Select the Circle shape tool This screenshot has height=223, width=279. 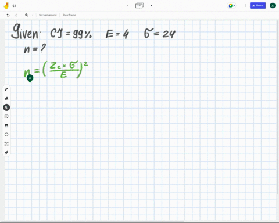coord(6,135)
